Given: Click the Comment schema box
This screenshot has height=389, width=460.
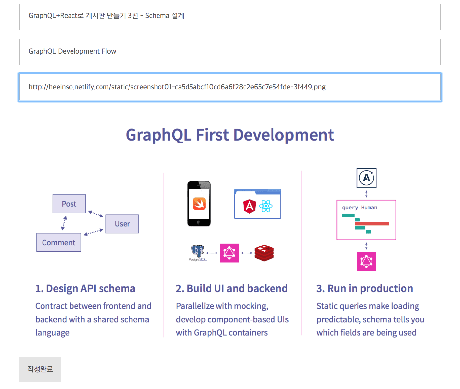Looking at the screenshot, I should (59, 243).
